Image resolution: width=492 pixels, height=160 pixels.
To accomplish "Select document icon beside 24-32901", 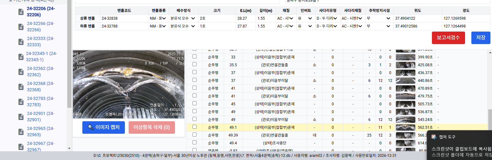I will point(21,117).
